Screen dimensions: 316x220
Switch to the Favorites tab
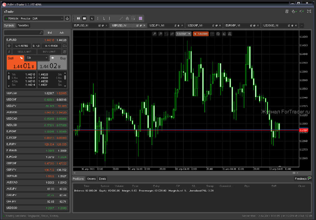click(x=23, y=26)
